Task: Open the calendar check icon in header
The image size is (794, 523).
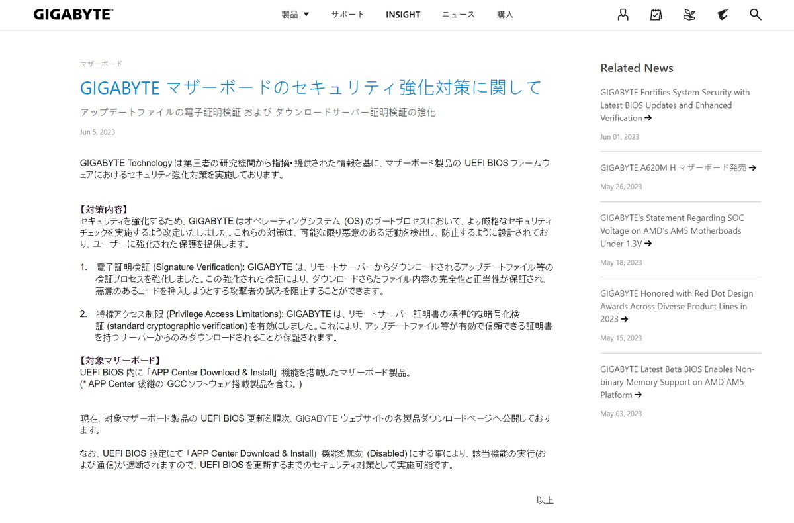Action: point(656,14)
